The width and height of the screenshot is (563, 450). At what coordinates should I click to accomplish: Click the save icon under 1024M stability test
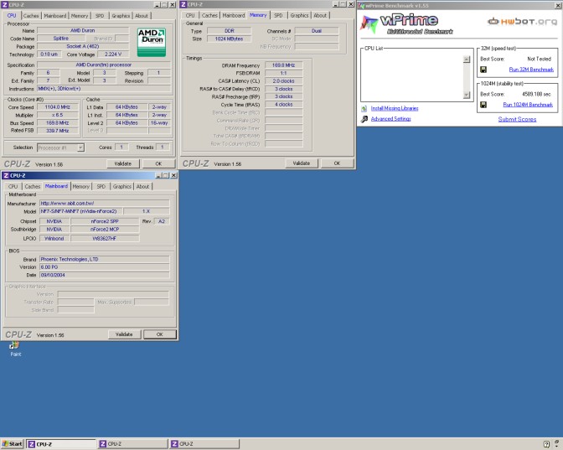(483, 105)
